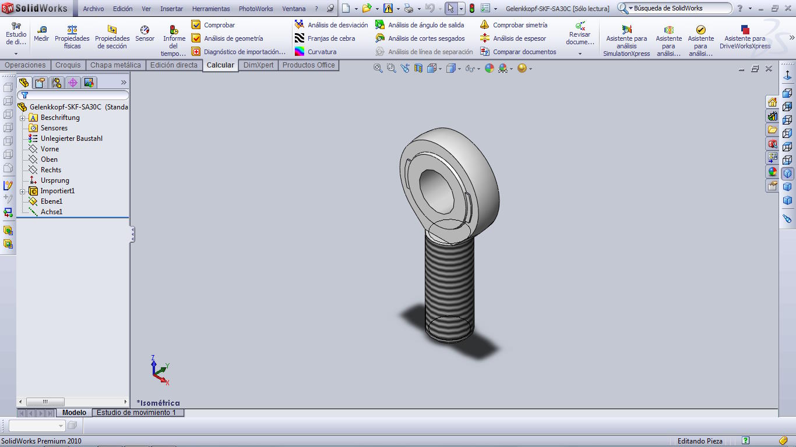This screenshot has width=796, height=447.
Task: Open the DimXpertManager tab icon
Action: coord(73,83)
